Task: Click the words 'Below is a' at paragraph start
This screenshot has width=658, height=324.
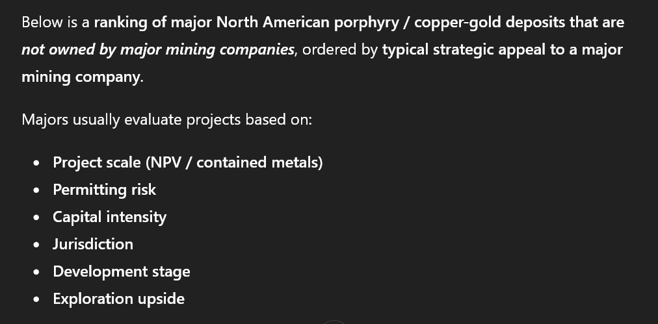Action: (x=55, y=23)
